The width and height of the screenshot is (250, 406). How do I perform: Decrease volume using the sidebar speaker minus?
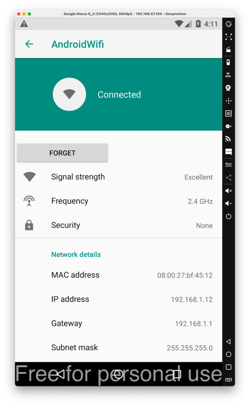coord(229,203)
